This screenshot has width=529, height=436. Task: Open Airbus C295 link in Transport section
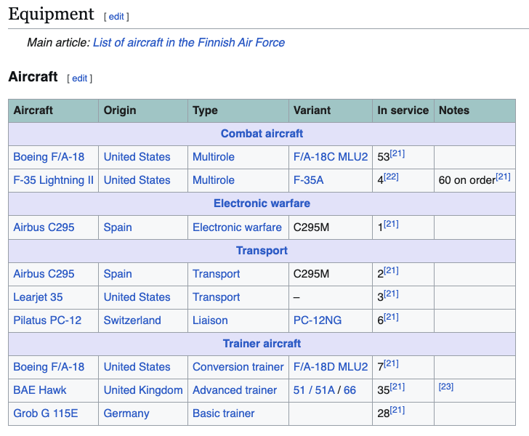44,274
